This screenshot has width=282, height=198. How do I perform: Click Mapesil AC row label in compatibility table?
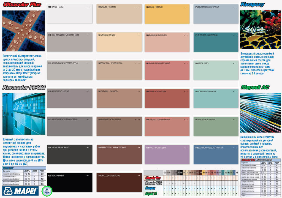(x=151, y=194)
